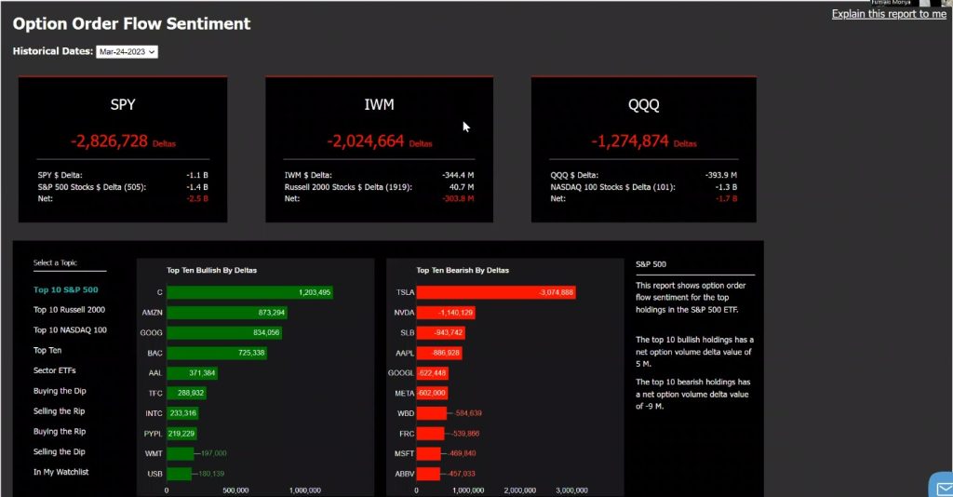
Task: Click the AAL bullish bar 371,384
Action: (192, 373)
